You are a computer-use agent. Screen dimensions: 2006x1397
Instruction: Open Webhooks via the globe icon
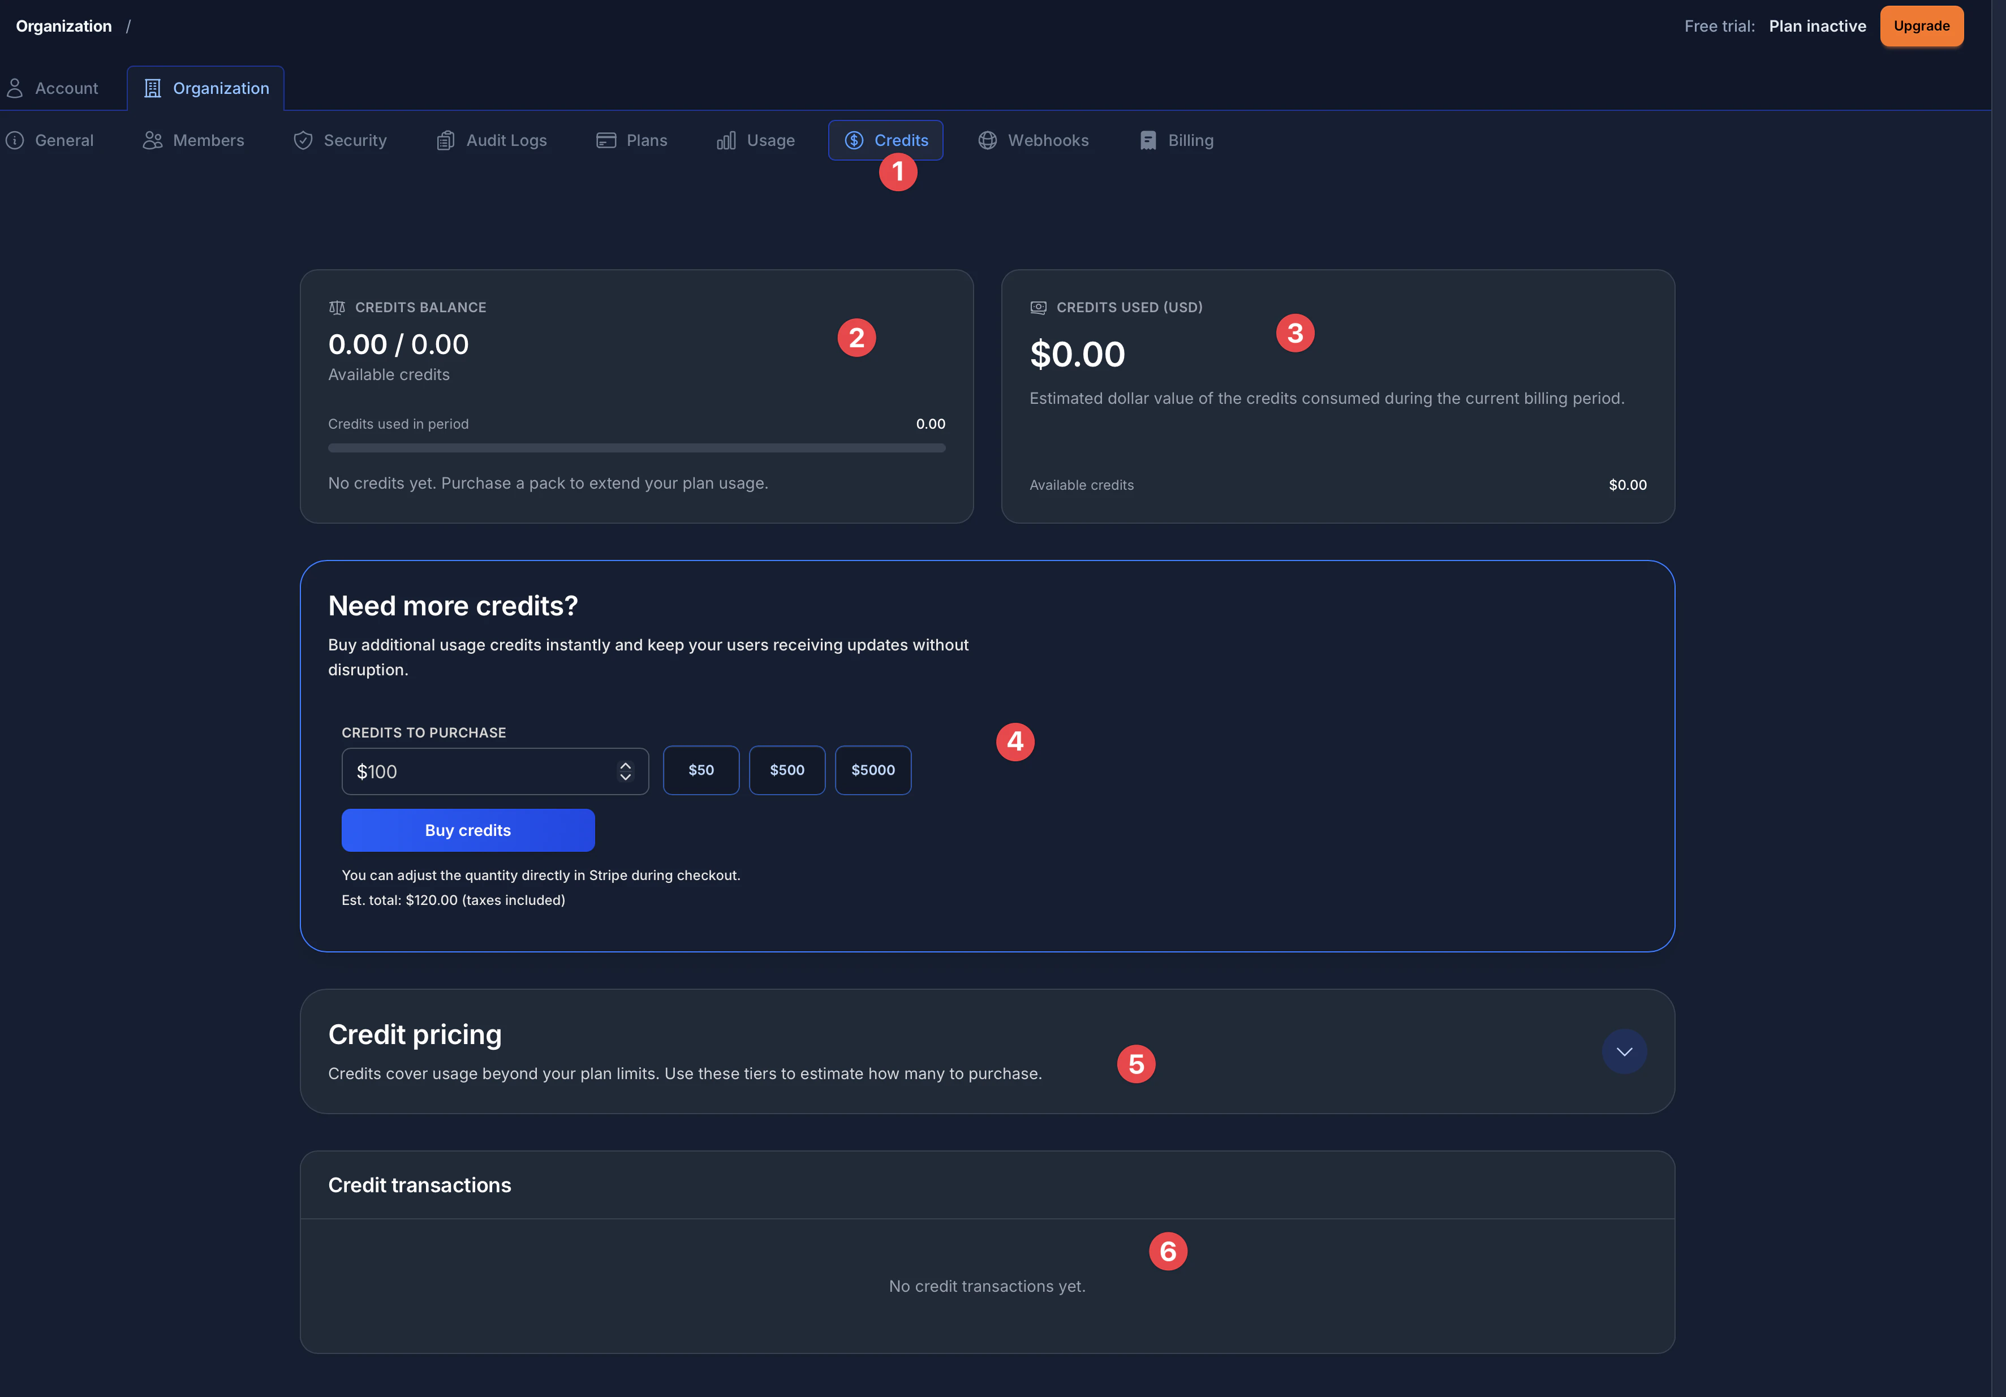987,140
